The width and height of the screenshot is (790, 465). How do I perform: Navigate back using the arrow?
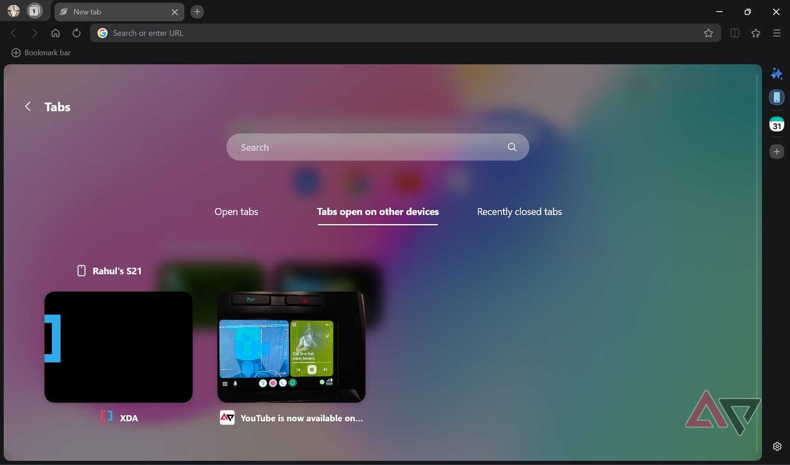(x=13, y=33)
